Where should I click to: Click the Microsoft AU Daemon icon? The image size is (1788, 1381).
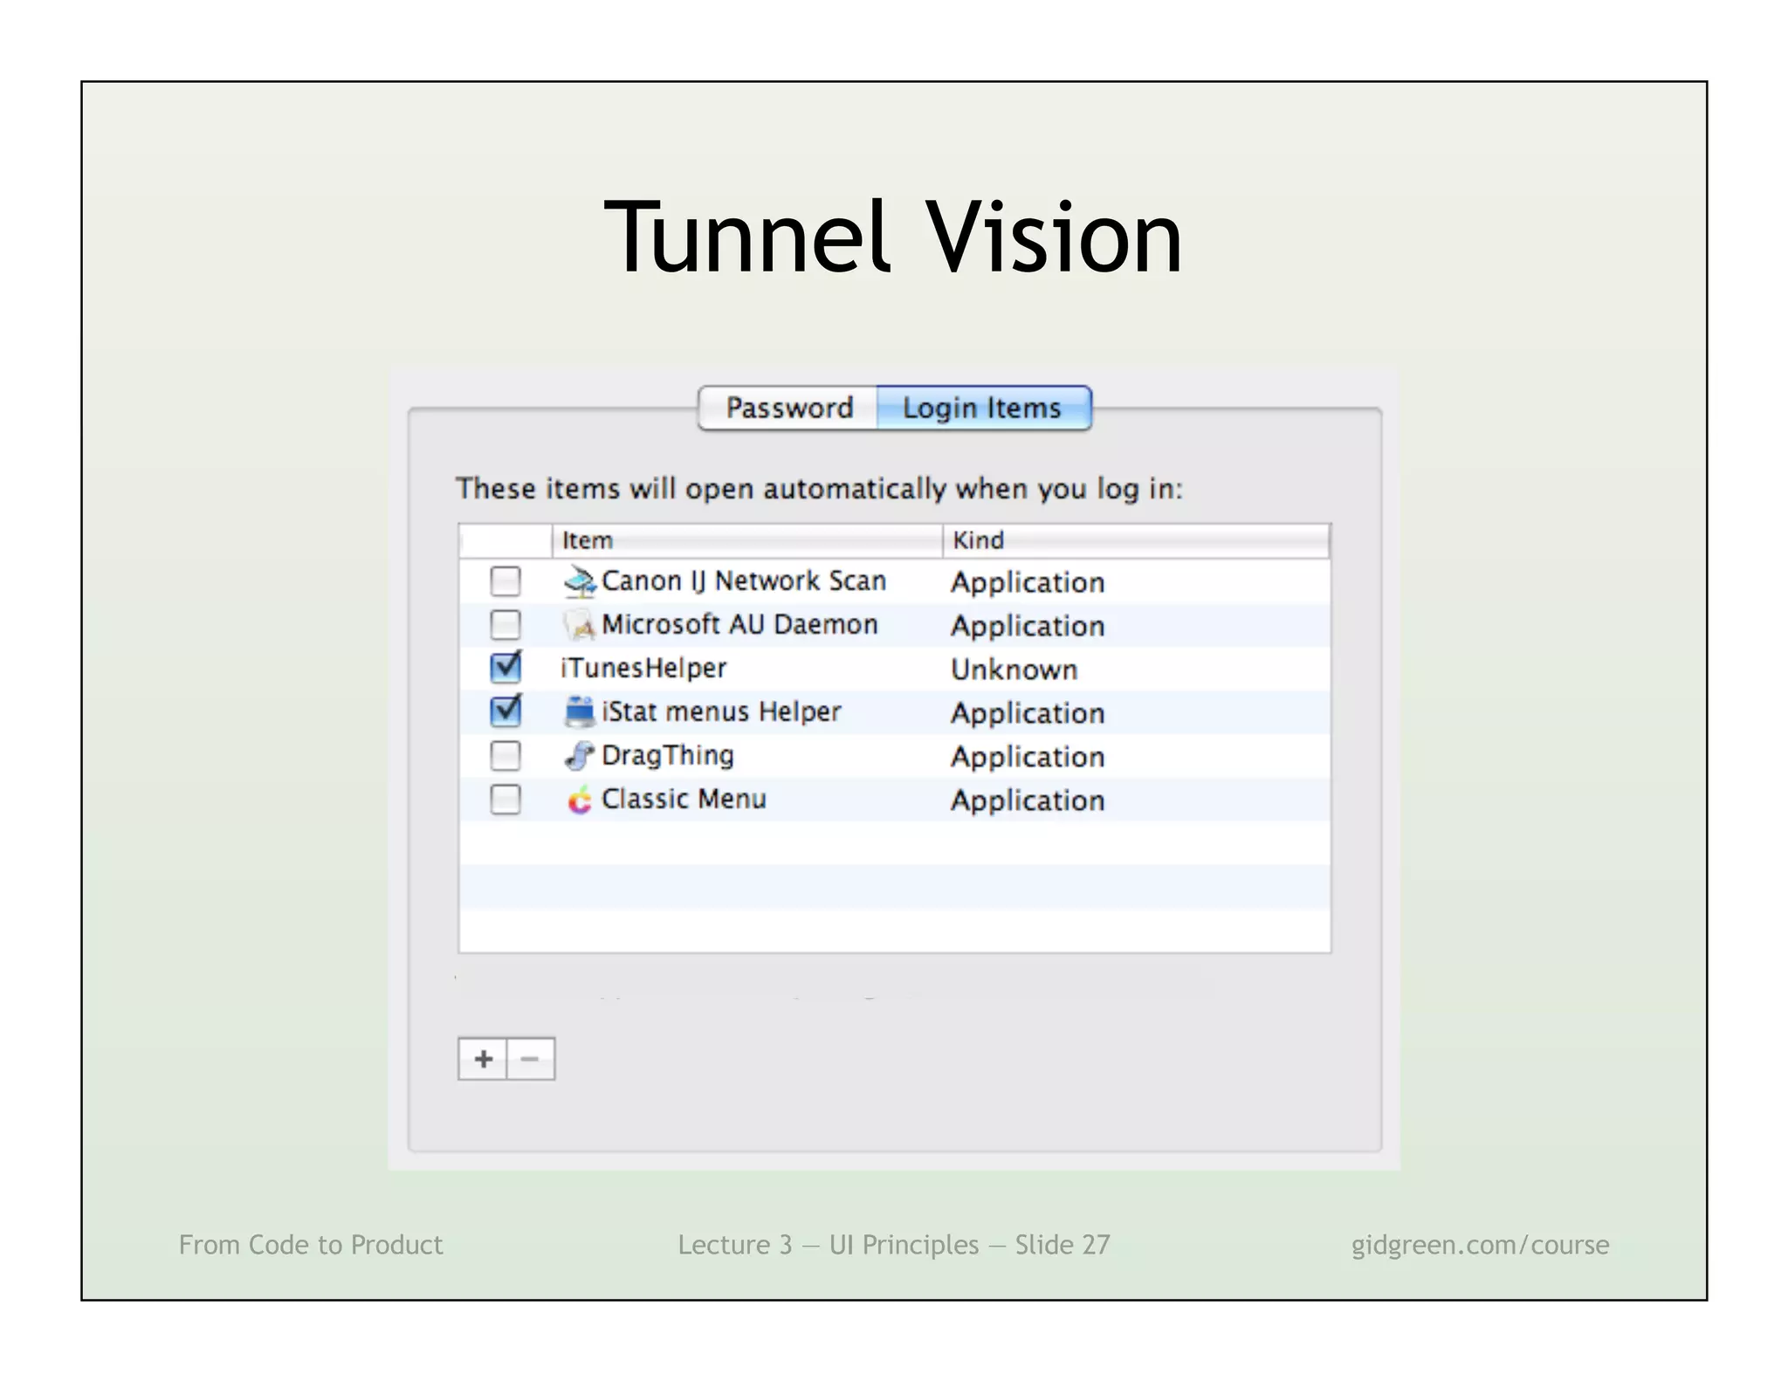coord(580,625)
